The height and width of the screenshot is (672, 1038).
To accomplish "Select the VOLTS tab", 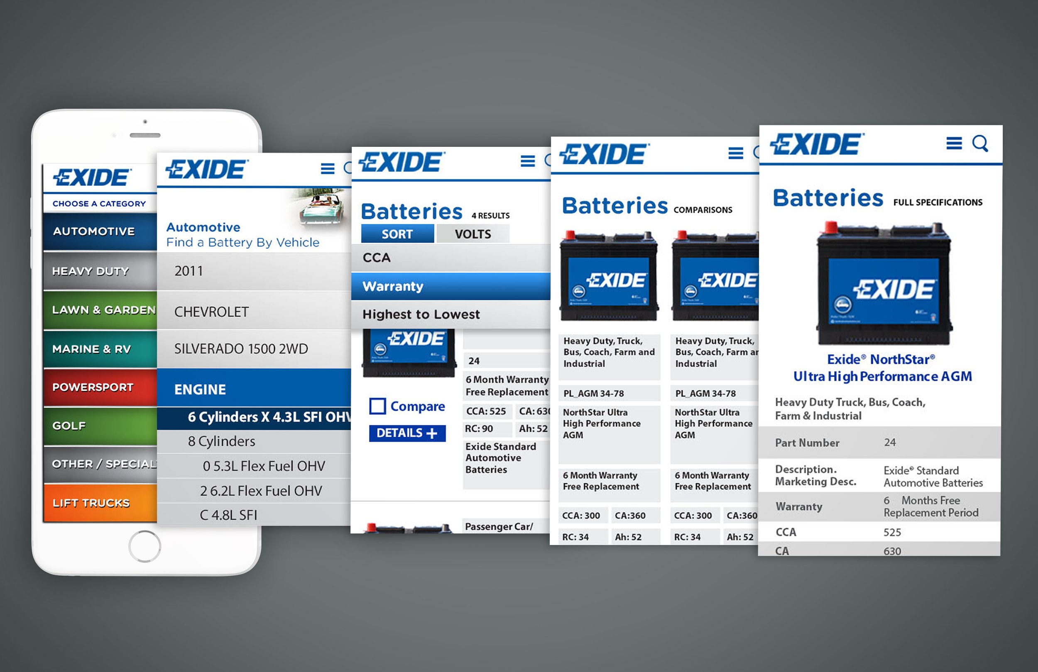I will (x=473, y=234).
